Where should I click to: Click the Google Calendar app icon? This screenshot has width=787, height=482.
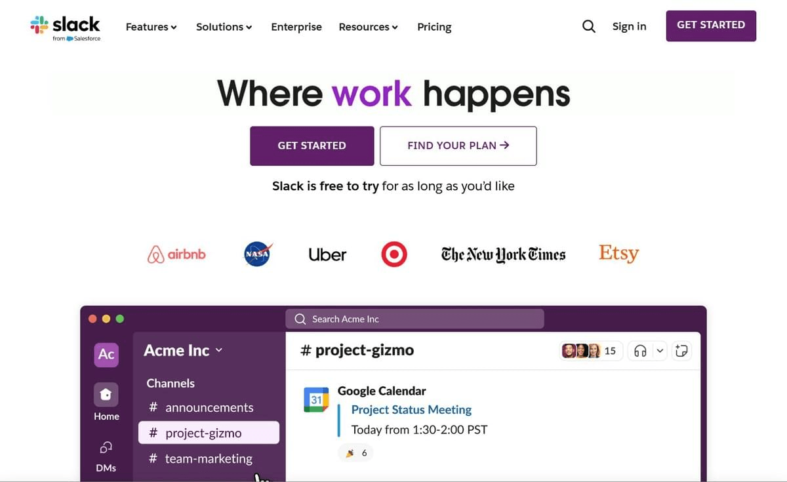(x=316, y=398)
